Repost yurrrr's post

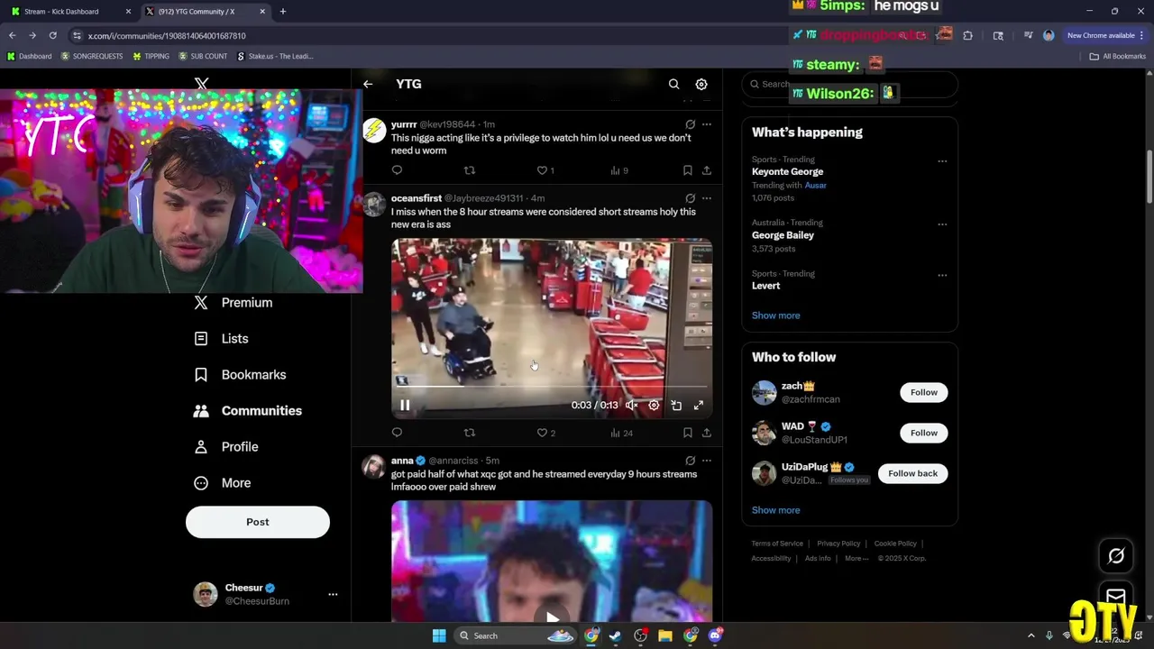point(469,170)
